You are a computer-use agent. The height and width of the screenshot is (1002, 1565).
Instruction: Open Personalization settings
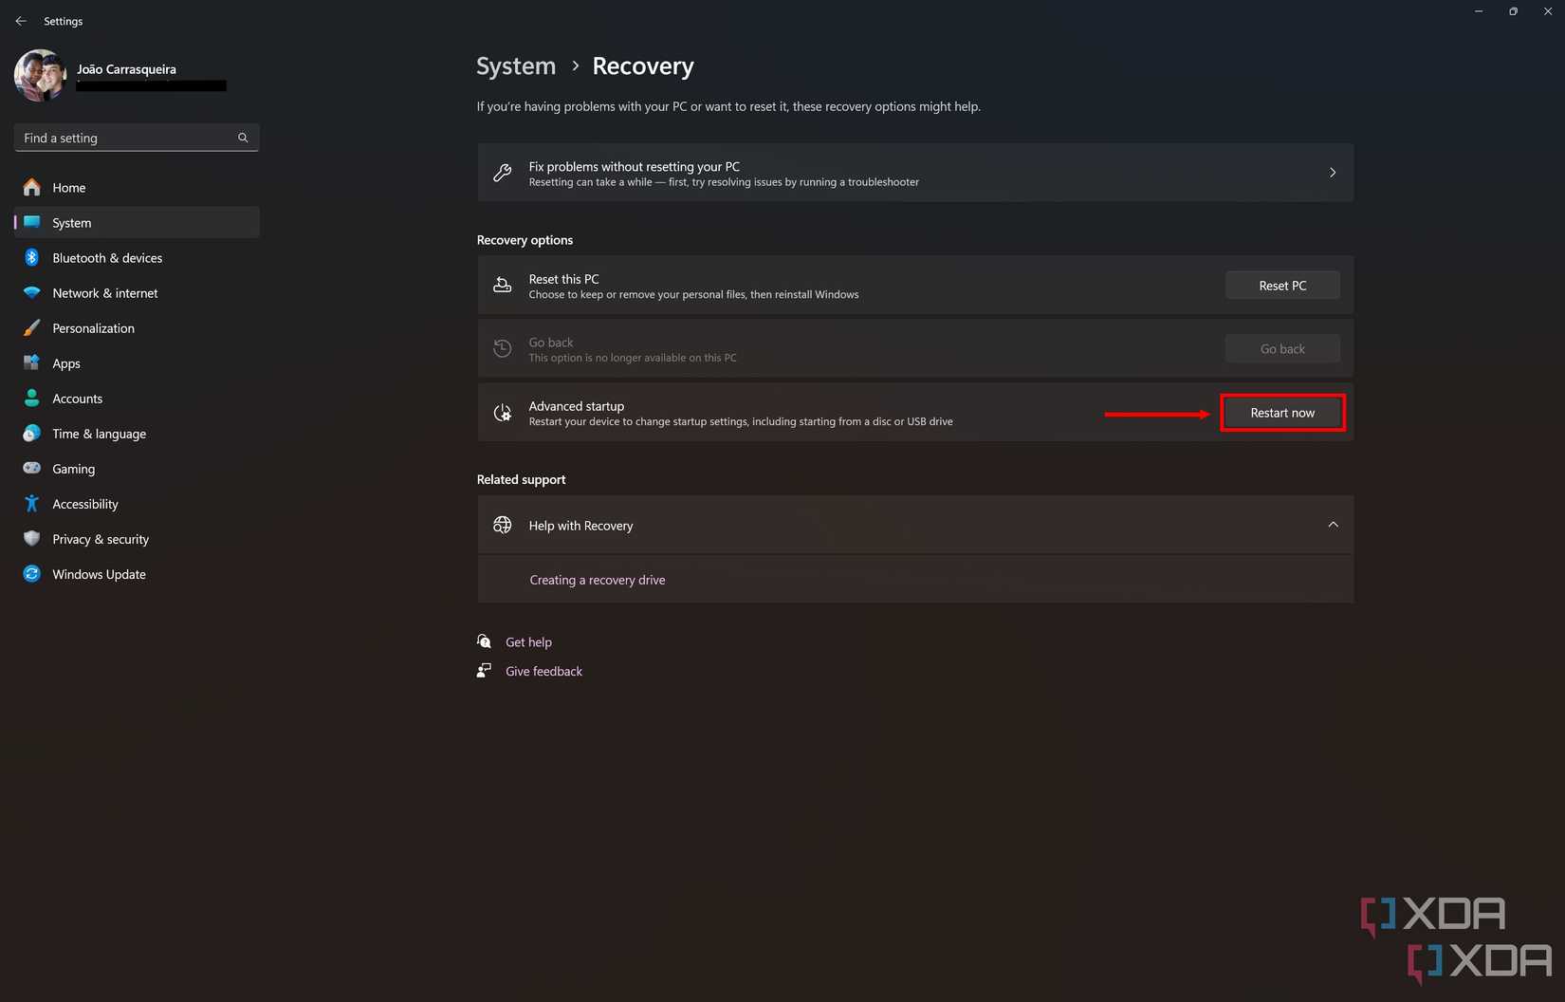tap(93, 328)
